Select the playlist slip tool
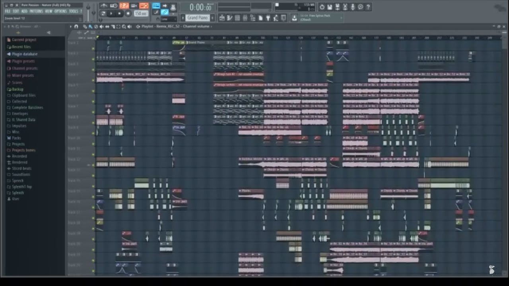The image size is (509, 286). point(107,27)
